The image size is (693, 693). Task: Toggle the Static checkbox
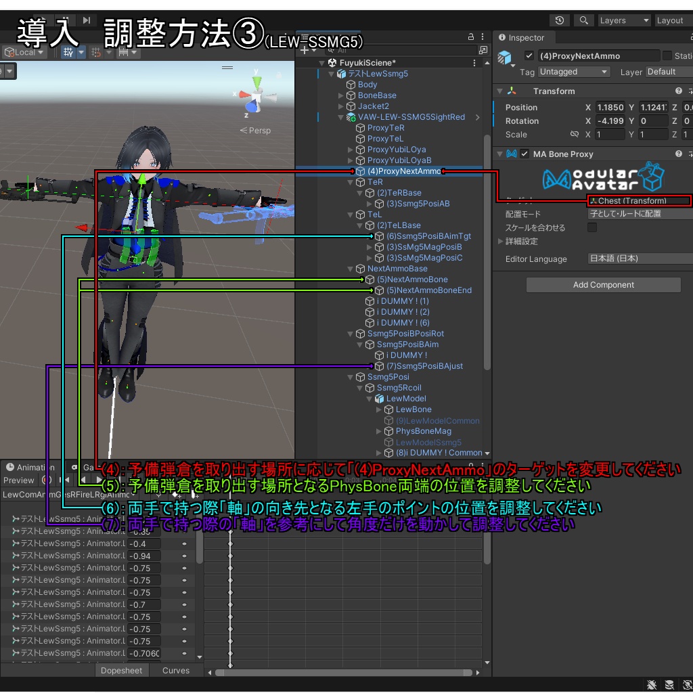tap(667, 55)
